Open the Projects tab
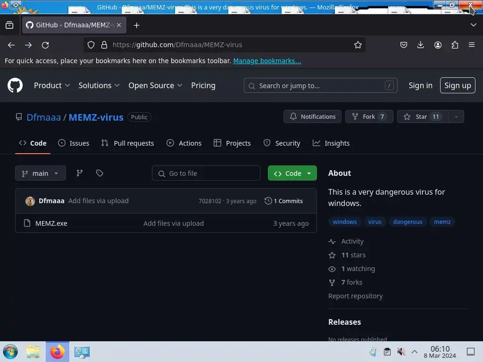Image resolution: width=483 pixels, height=362 pixels. coord(232,143)
